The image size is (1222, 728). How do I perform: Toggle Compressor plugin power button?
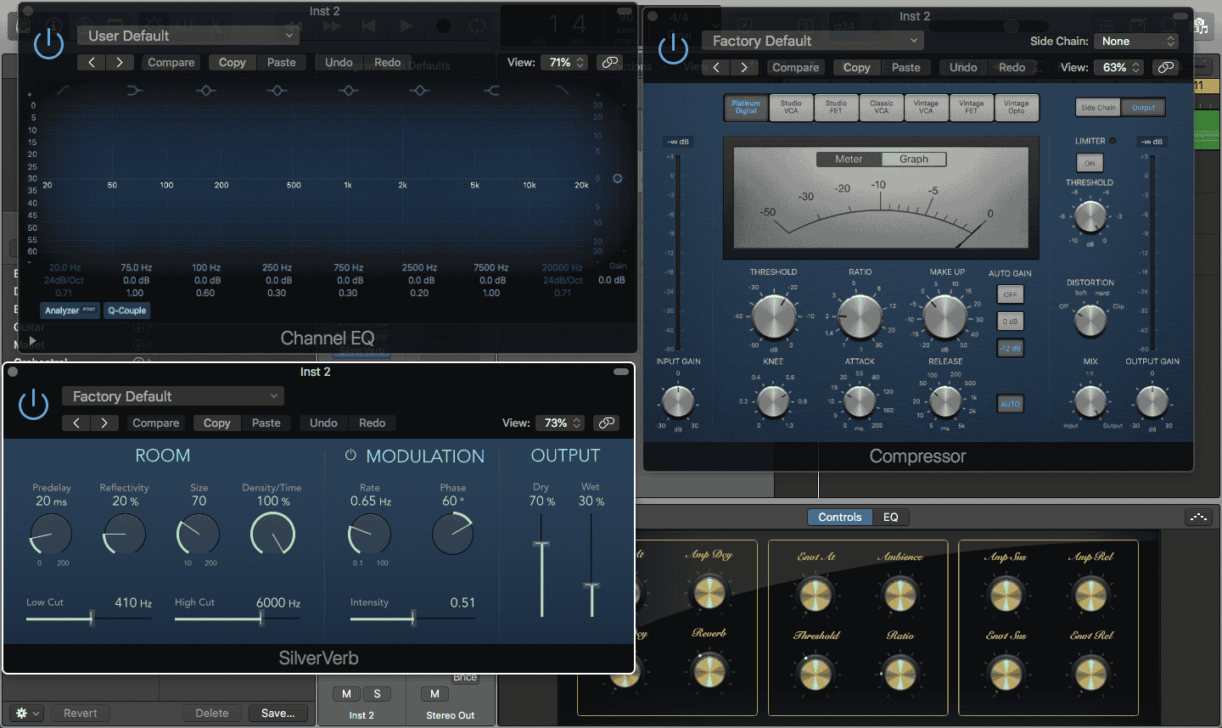coord(673,48)
